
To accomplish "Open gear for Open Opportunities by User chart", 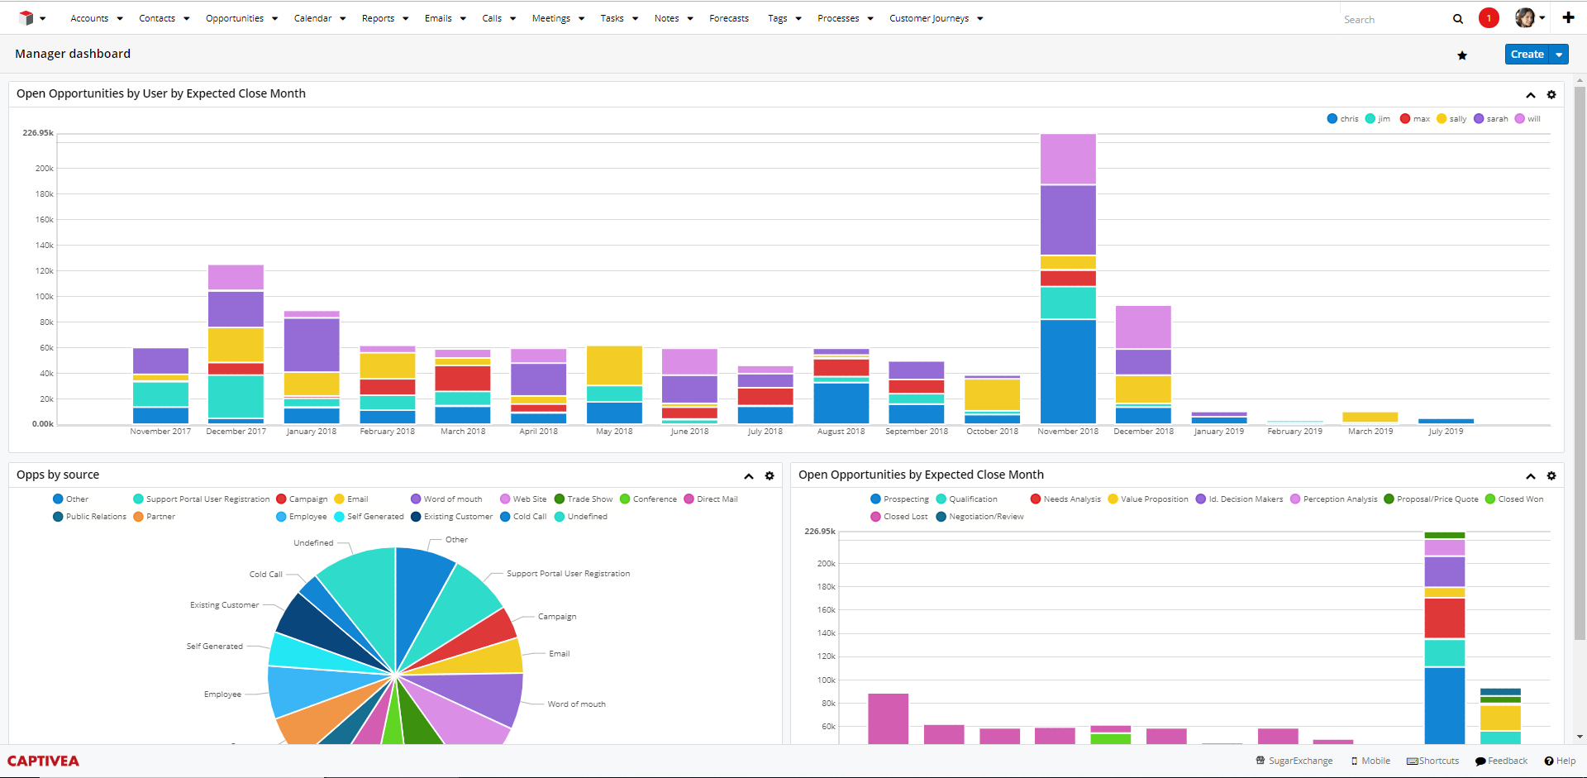I will tap(1551, 95).
